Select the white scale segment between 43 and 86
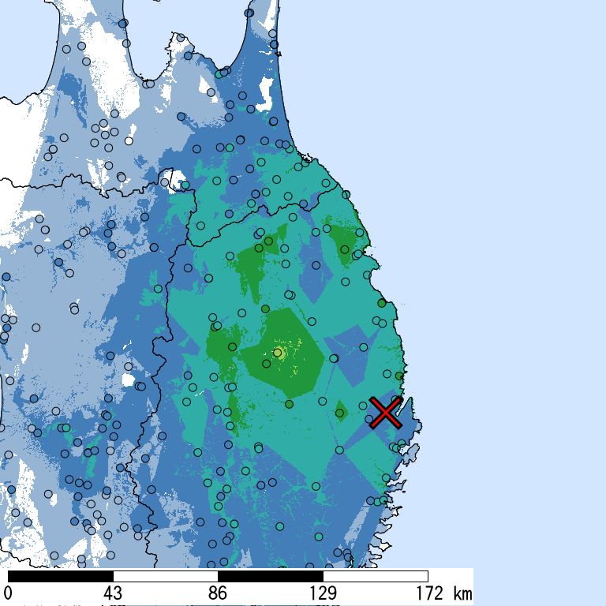Screen dimensions: 606x606 tap(165, 576)
